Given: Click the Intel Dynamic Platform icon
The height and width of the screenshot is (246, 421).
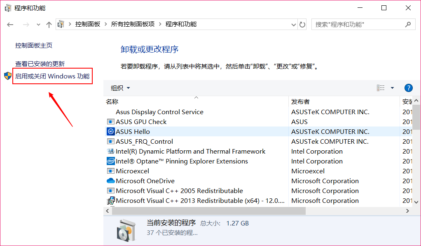Looking at the screenshot, I should click(x=110, y=152).
